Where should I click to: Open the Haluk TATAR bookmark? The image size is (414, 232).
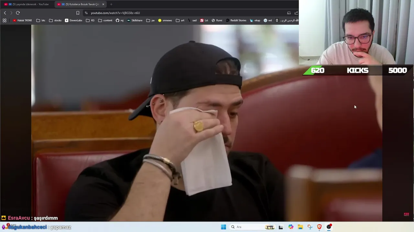(22, 20)
